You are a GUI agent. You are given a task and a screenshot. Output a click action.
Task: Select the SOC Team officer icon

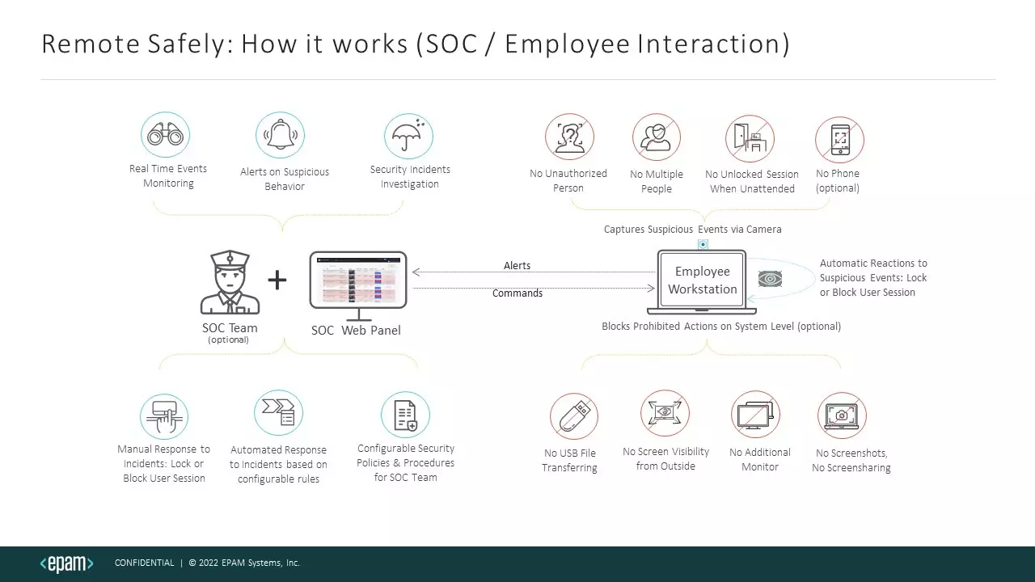[230, 283]
